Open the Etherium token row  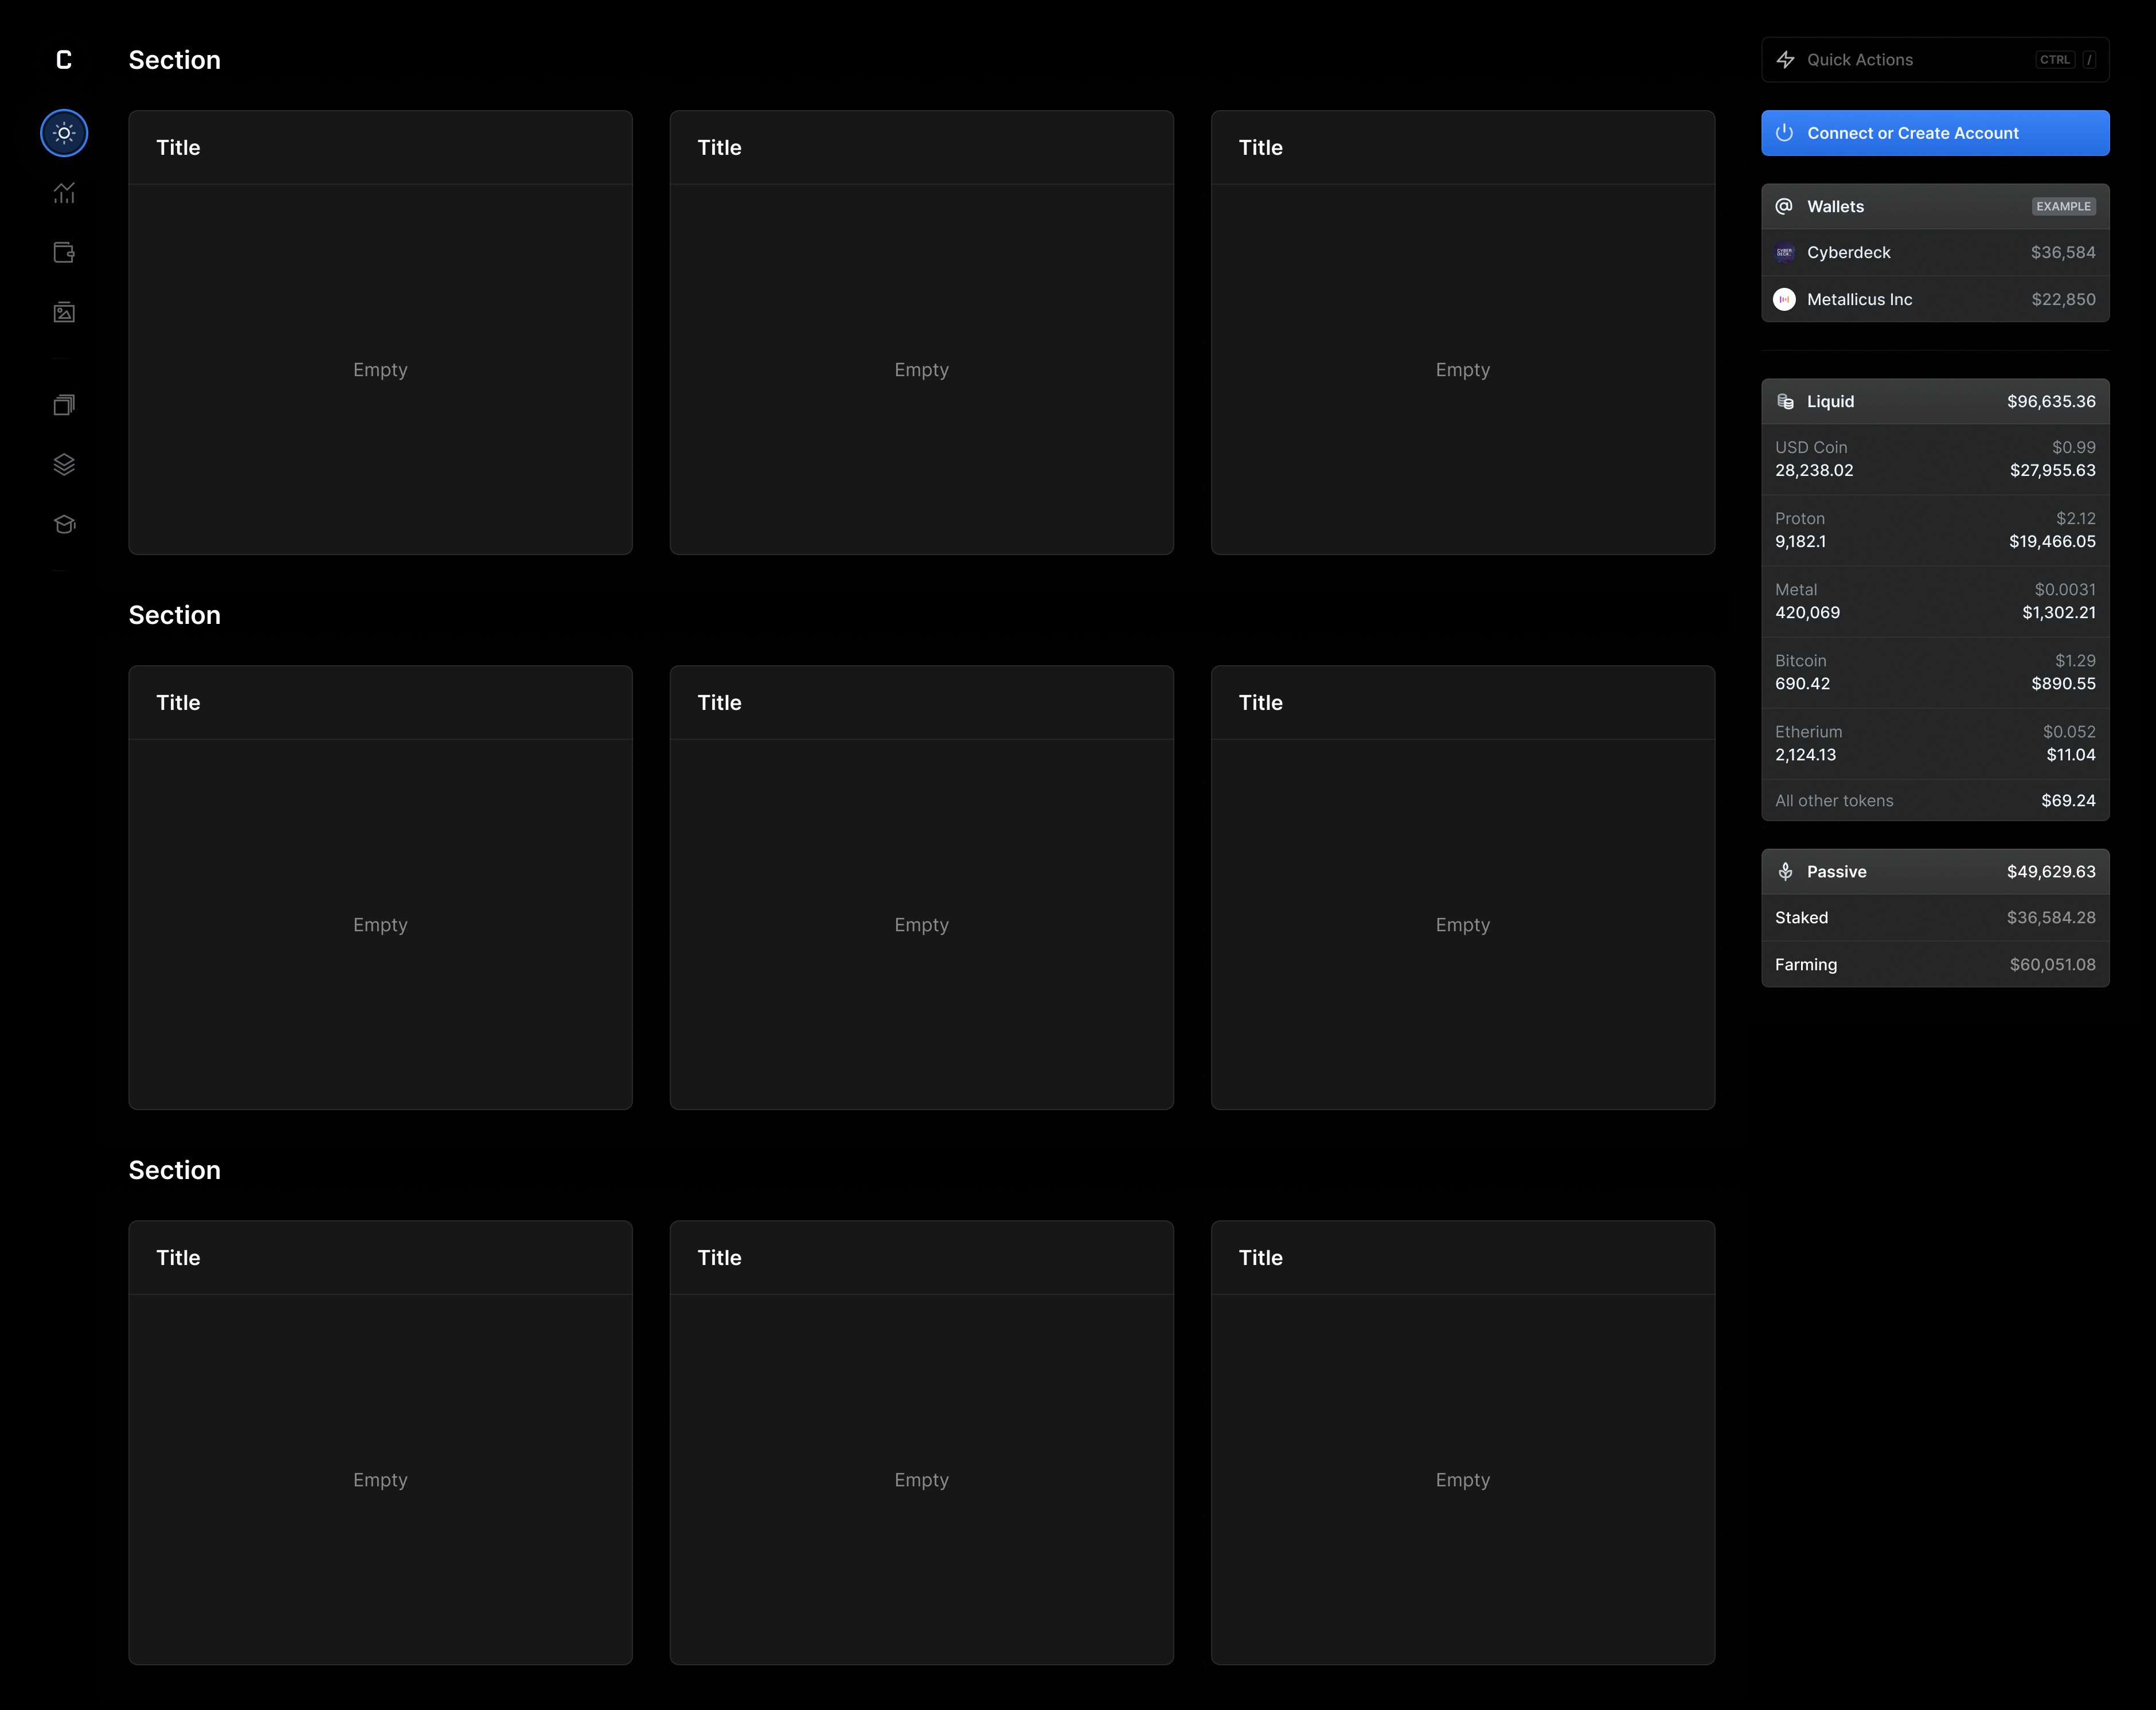(1935, 743)
